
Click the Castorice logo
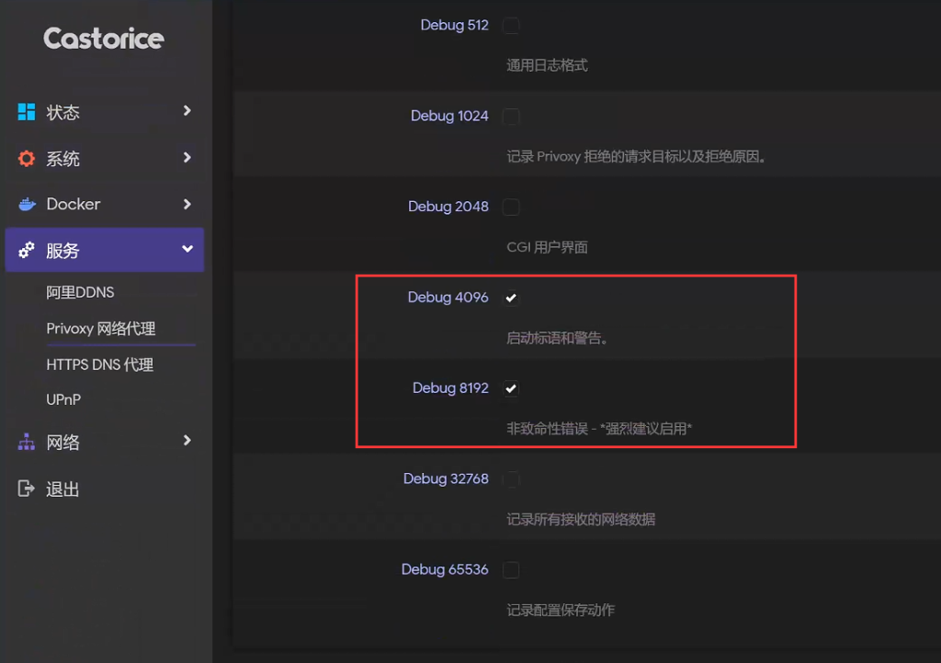pos(104,39)
